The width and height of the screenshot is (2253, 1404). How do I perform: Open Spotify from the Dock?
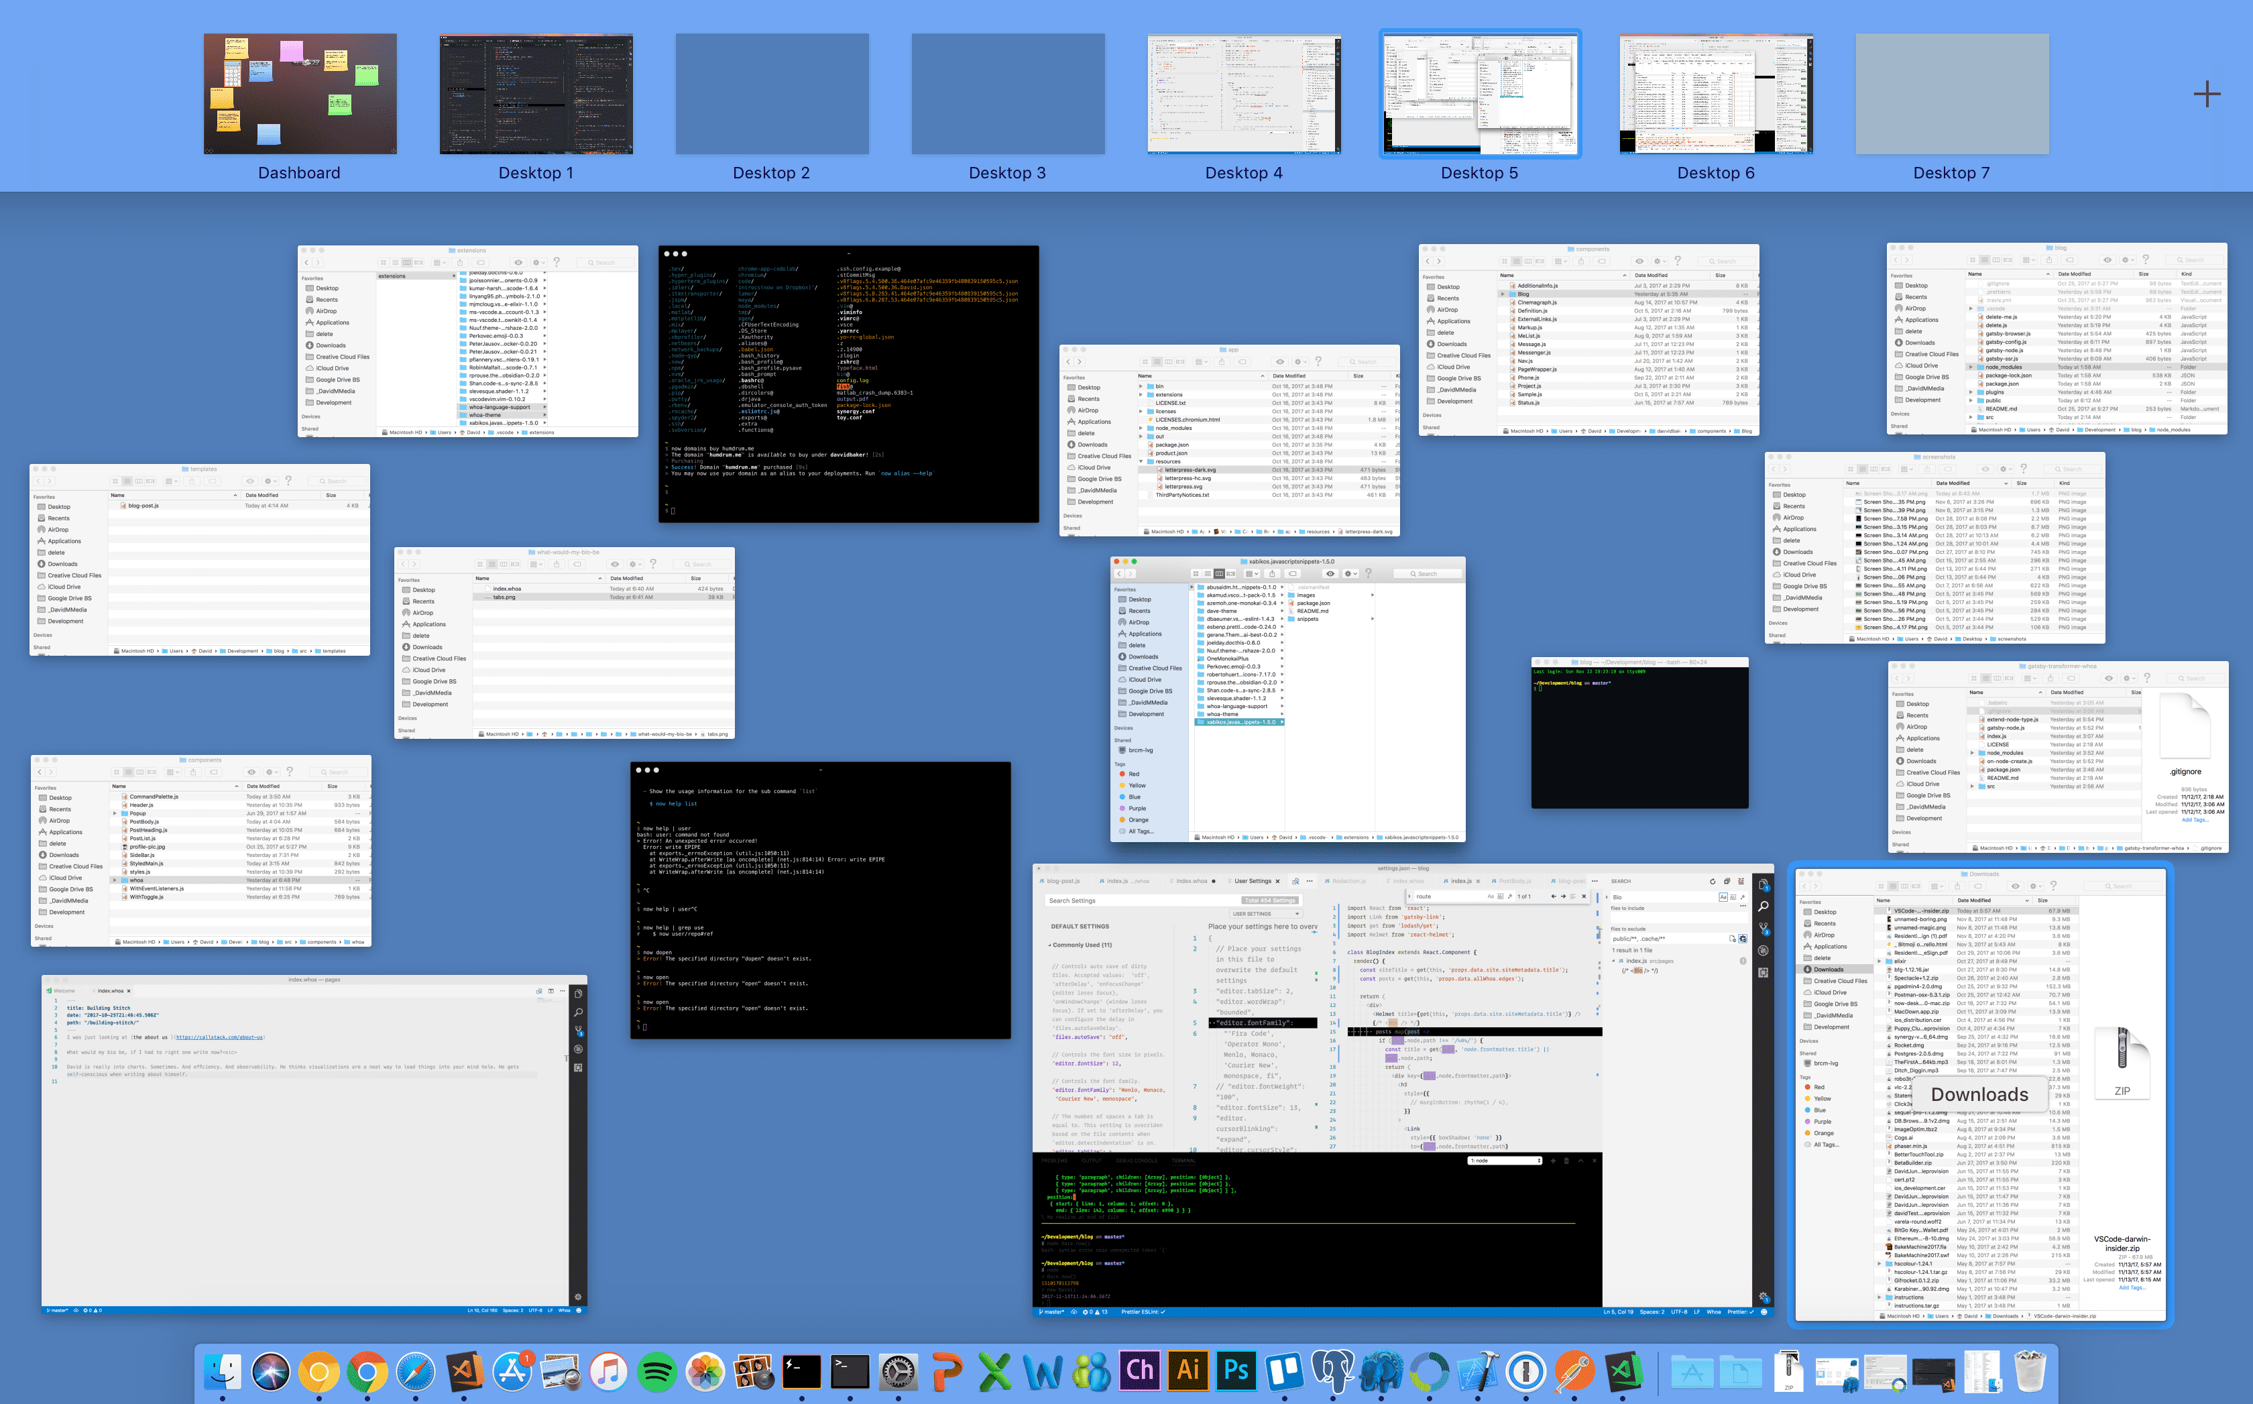click(656, 1372)
